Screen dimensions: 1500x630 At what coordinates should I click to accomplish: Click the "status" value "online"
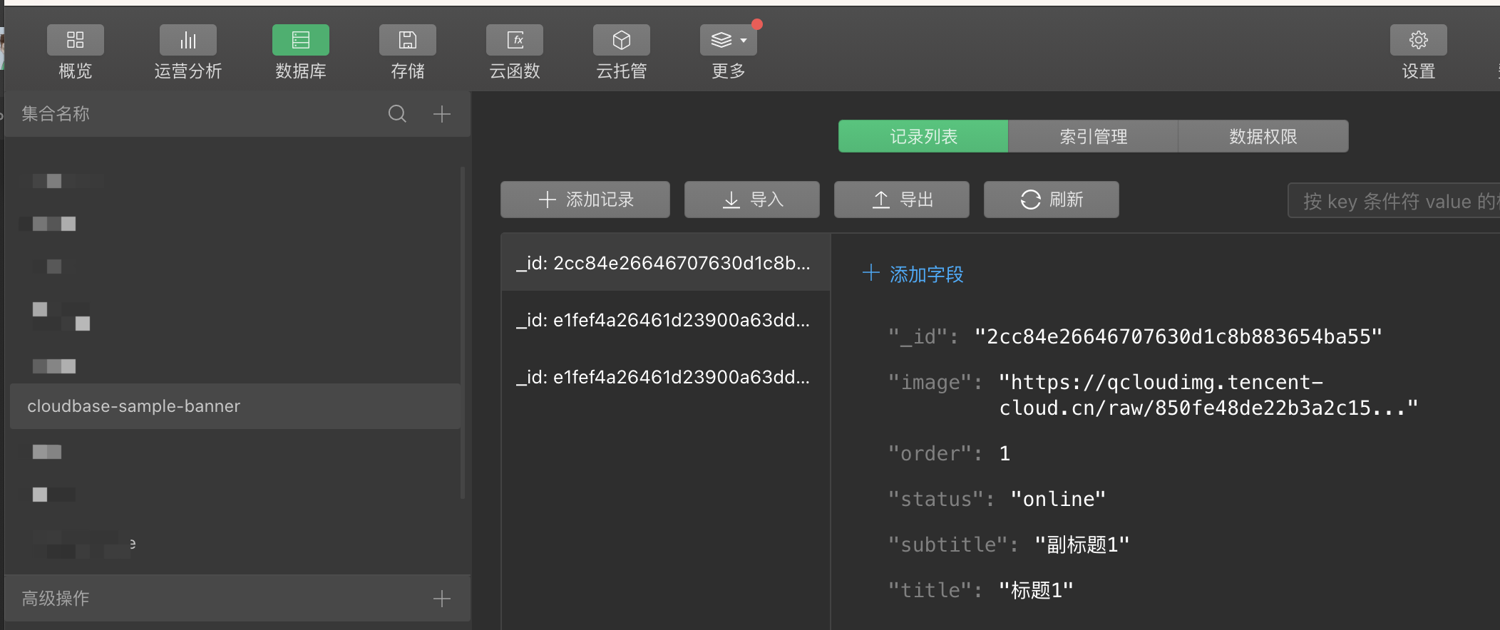(1058, 499)
